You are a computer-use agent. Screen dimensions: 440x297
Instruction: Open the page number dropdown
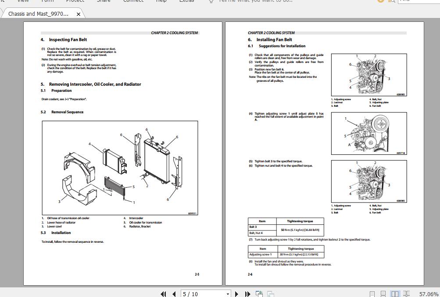coord(228,294)
